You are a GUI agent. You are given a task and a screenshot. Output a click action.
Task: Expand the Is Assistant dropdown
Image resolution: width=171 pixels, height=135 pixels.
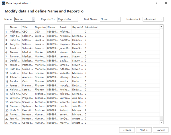(x=153, y=19)
